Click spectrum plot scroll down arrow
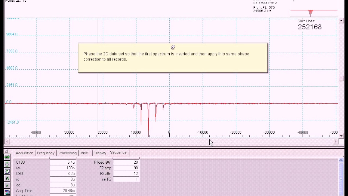348x196 pixels. point(341,136)
